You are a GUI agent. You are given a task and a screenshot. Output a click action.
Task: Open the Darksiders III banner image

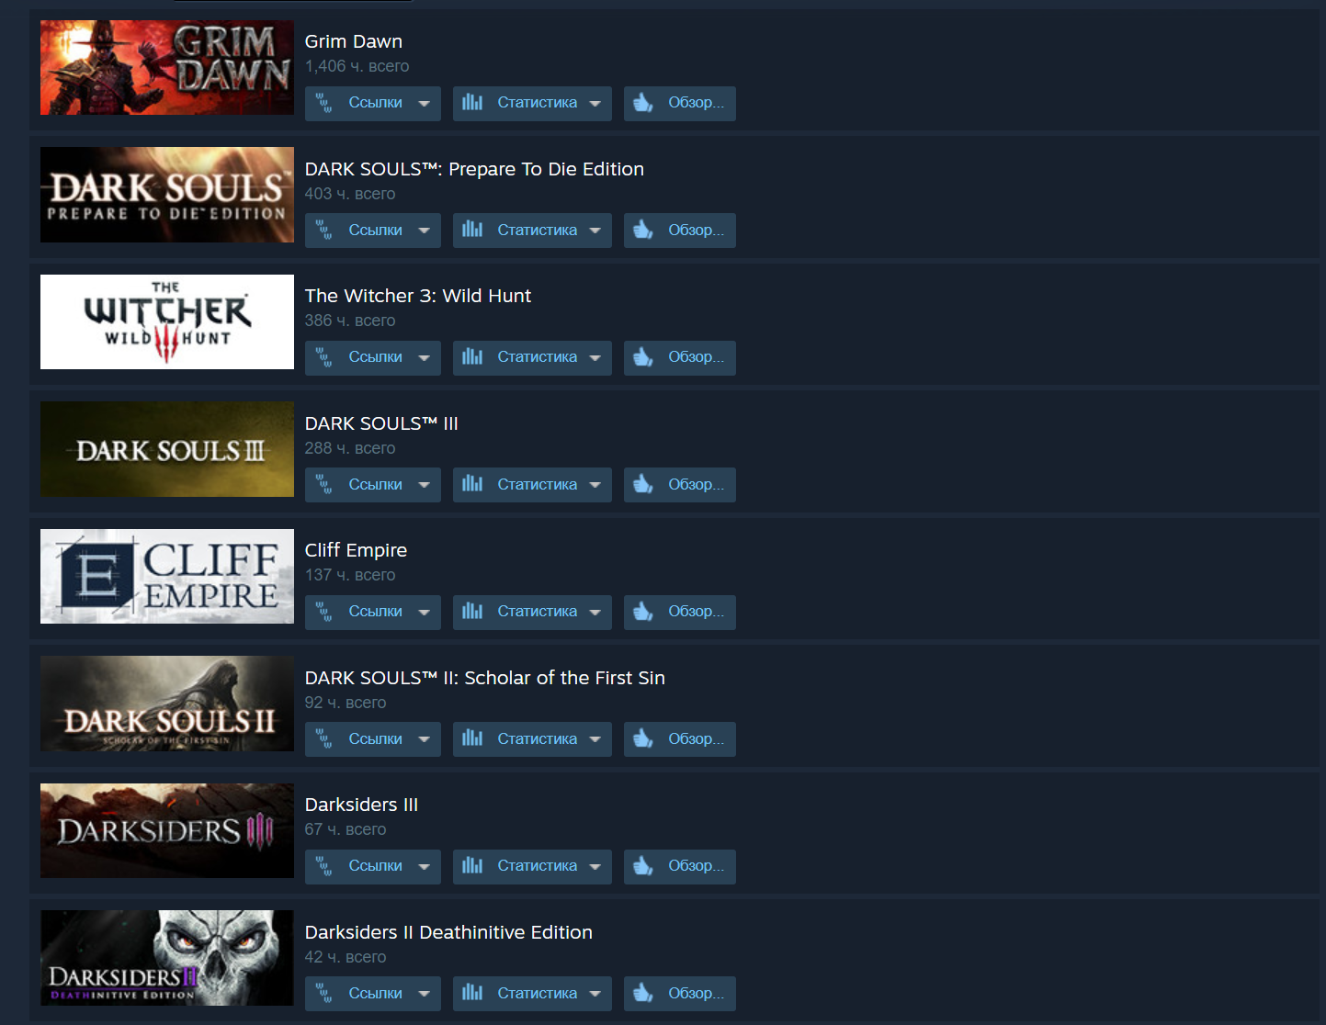tap(167, 831)
